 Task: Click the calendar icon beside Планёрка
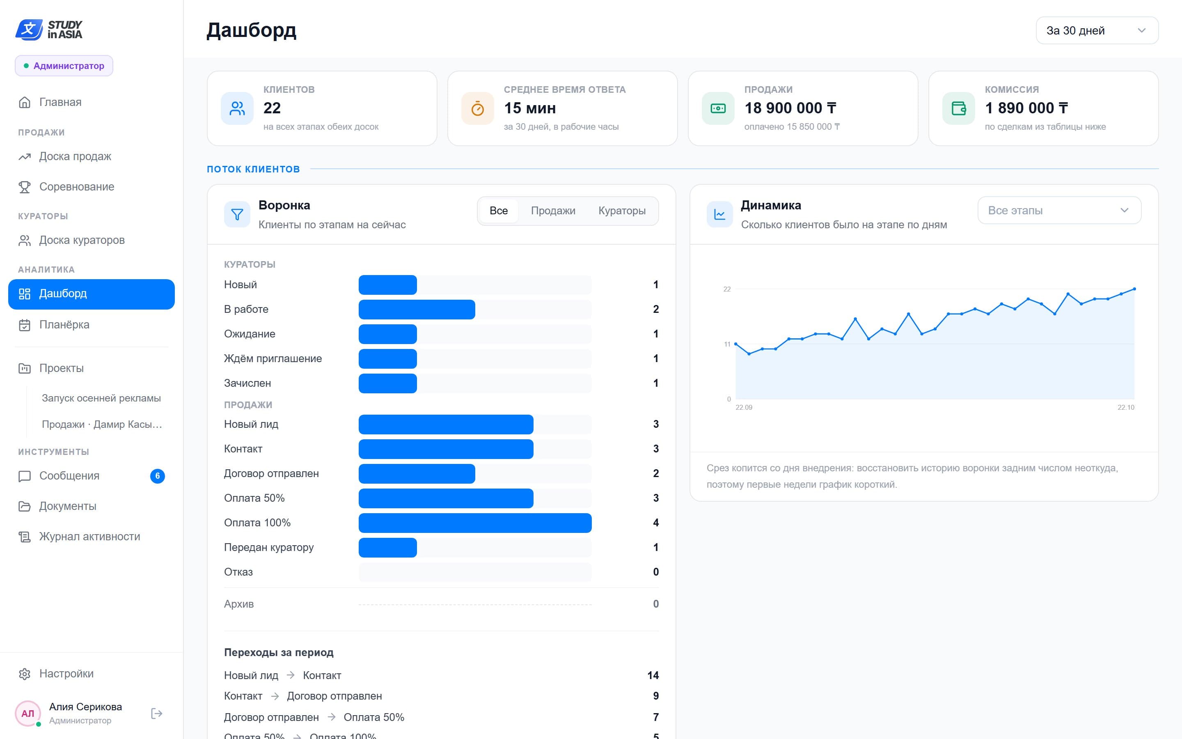[25, 325]
